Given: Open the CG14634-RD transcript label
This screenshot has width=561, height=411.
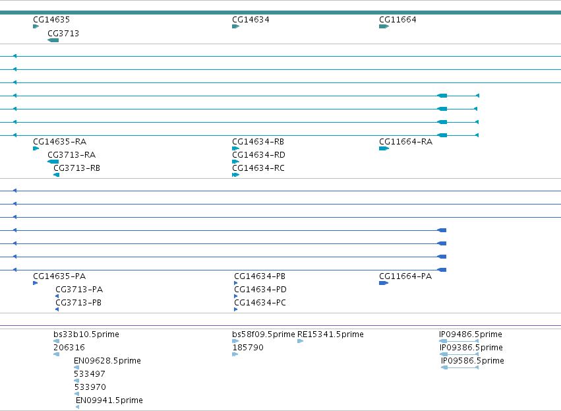Looking at the screenshot, I should (x=258, y=155).
